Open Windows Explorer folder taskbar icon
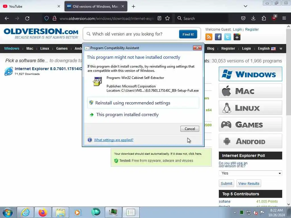The height and width of the screenshot is (218, 291). [x=61, y=212]
